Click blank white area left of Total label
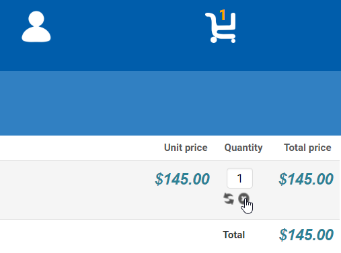341x253 pixels. tap(108, 235)
